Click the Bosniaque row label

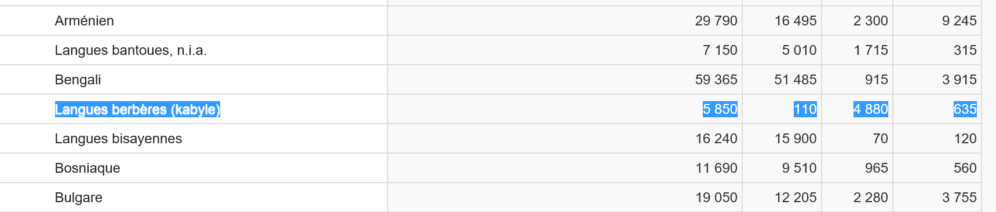(x=87, y=168)
